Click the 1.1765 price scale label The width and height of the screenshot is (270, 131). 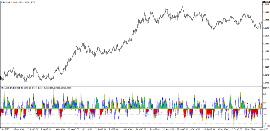pos(266,20)
